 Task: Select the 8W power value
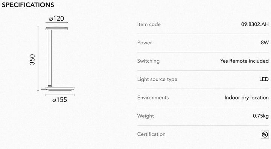[x=265, y=42]
